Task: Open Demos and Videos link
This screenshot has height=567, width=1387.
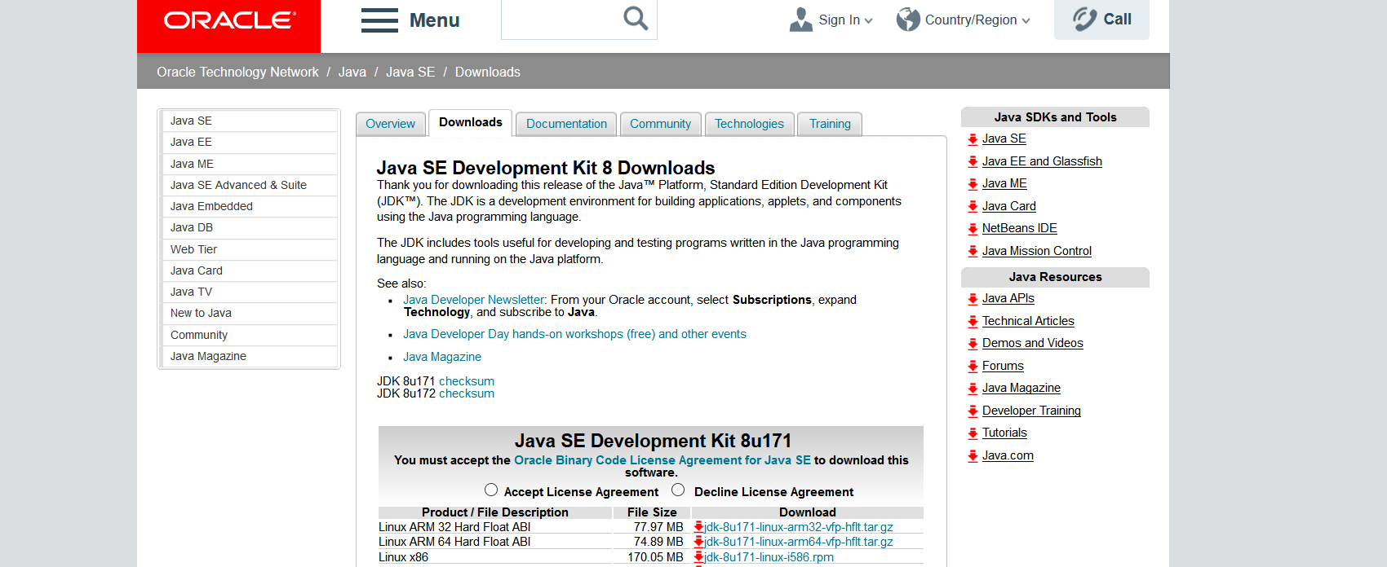Action: (x=1033, y=343)
